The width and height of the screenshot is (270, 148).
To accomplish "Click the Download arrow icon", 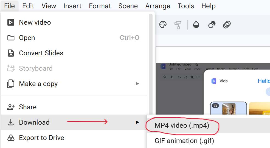I will coord(11,122).
